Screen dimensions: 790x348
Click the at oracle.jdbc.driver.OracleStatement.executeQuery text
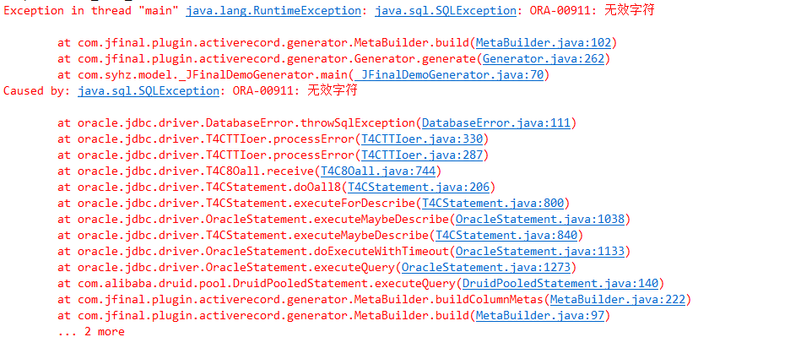point(226,268)
